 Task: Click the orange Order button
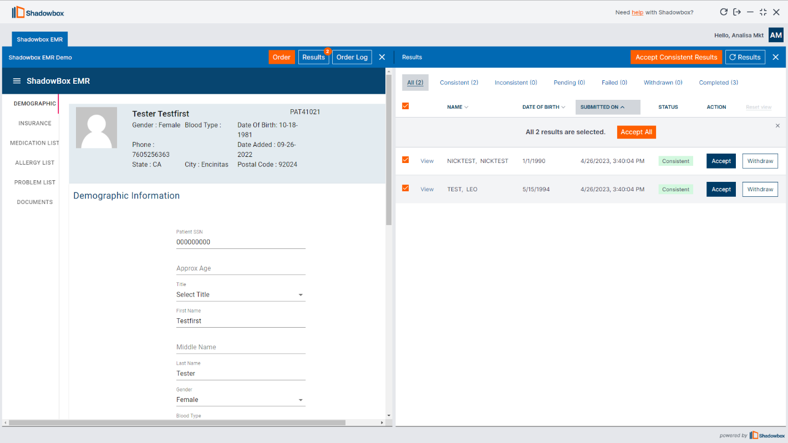point(282,57)
